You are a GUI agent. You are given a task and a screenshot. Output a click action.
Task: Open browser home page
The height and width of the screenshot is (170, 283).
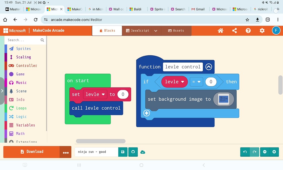pyautogui.click(x=5, y=20)
